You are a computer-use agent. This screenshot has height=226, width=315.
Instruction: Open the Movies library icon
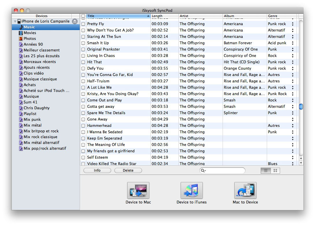(x=21, y=33)
